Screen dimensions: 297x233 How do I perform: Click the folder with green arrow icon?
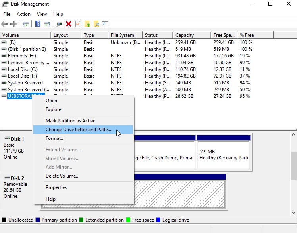tap(87, 24)
